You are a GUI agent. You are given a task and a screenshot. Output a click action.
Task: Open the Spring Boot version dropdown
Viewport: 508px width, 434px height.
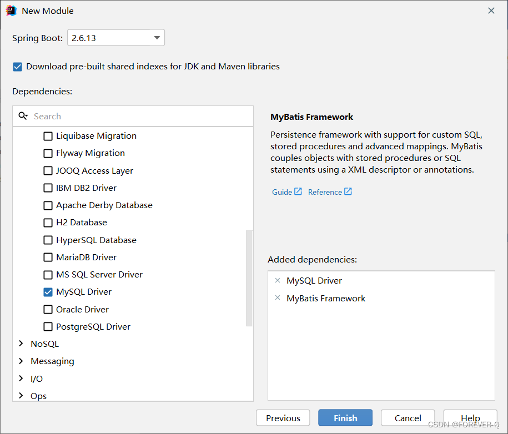(116, 38)
